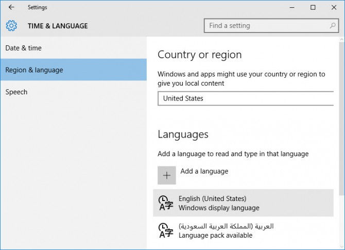Minimize the Settings window

click(x=292, y=8)
